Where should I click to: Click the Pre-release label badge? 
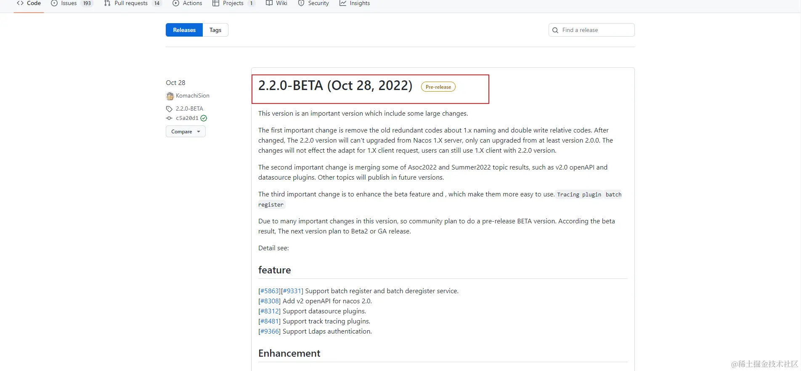pyautogui.click(x=438, y=87)
